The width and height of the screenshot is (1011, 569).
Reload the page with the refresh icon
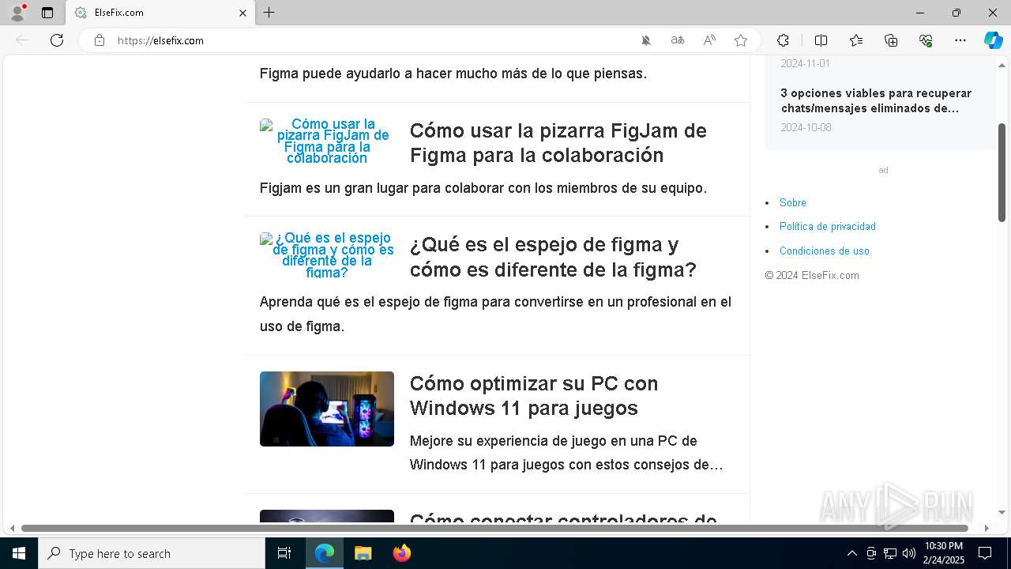(x=57, y=40)
